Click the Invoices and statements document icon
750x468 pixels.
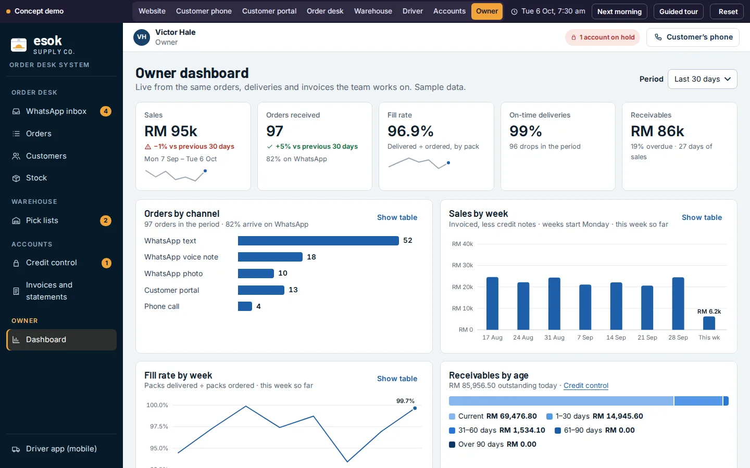click(16, 291)
